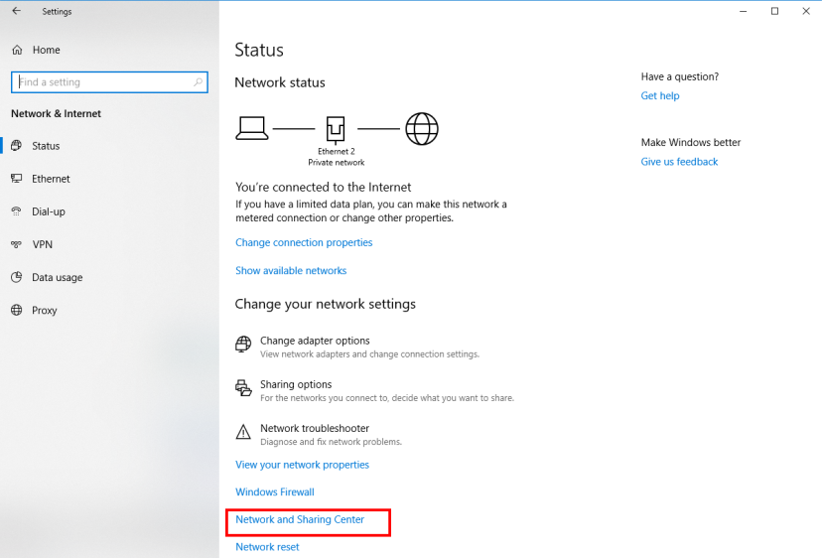Click the Sharing options icon

(x=243, y=388)
